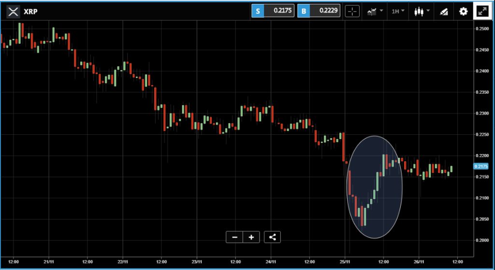The height and width of the screenshot is (270, 495).
Task: Click the 0.2350 price axis label
Action: 481,92
